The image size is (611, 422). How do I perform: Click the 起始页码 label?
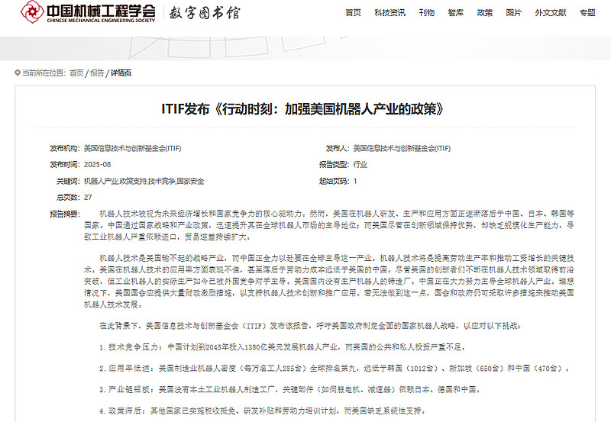pos(335,181)
